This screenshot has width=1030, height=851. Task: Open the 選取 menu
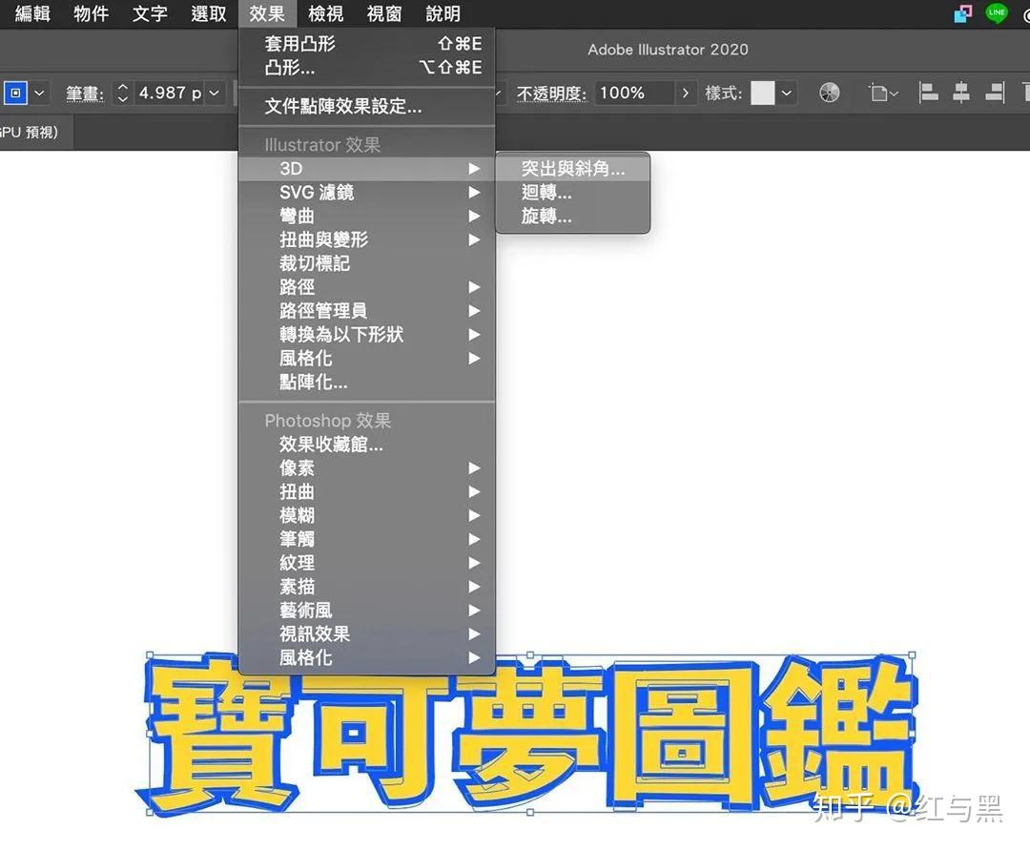click(208, 13)
